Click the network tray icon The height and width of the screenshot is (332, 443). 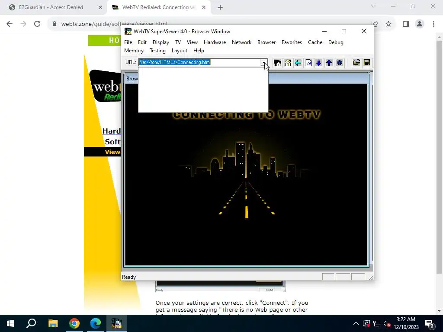coord(377,323)
